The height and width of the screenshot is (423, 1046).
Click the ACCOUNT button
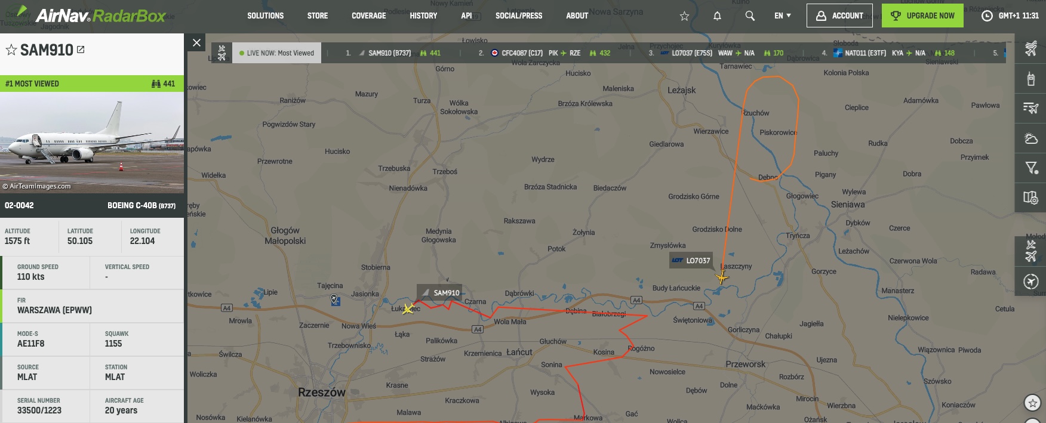(839, 16)
